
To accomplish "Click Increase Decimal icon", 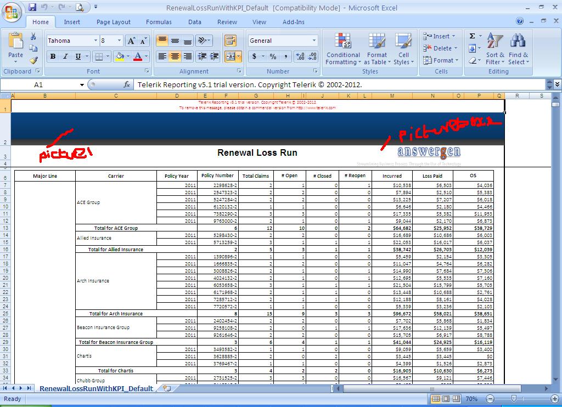I will pyautogui.click(x=300, y=56).
